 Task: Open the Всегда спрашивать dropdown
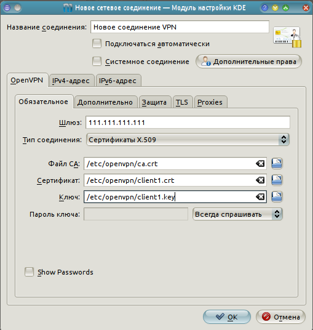click(237, 214)
